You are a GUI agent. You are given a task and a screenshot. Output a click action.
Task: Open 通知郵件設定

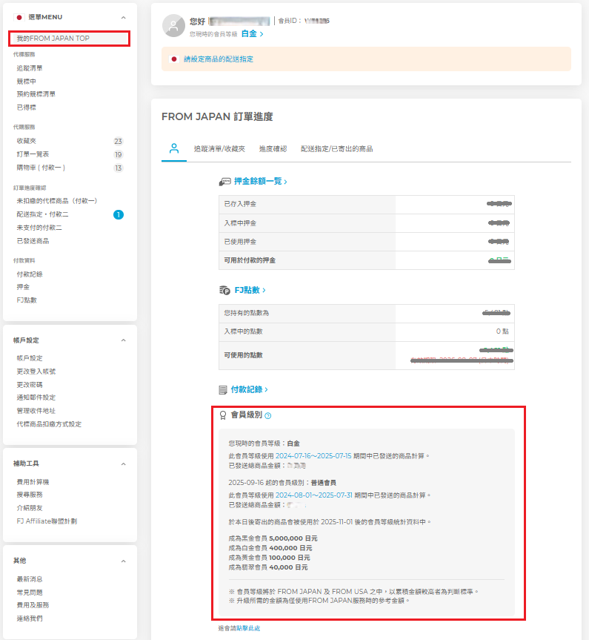[x=36, y=397]
